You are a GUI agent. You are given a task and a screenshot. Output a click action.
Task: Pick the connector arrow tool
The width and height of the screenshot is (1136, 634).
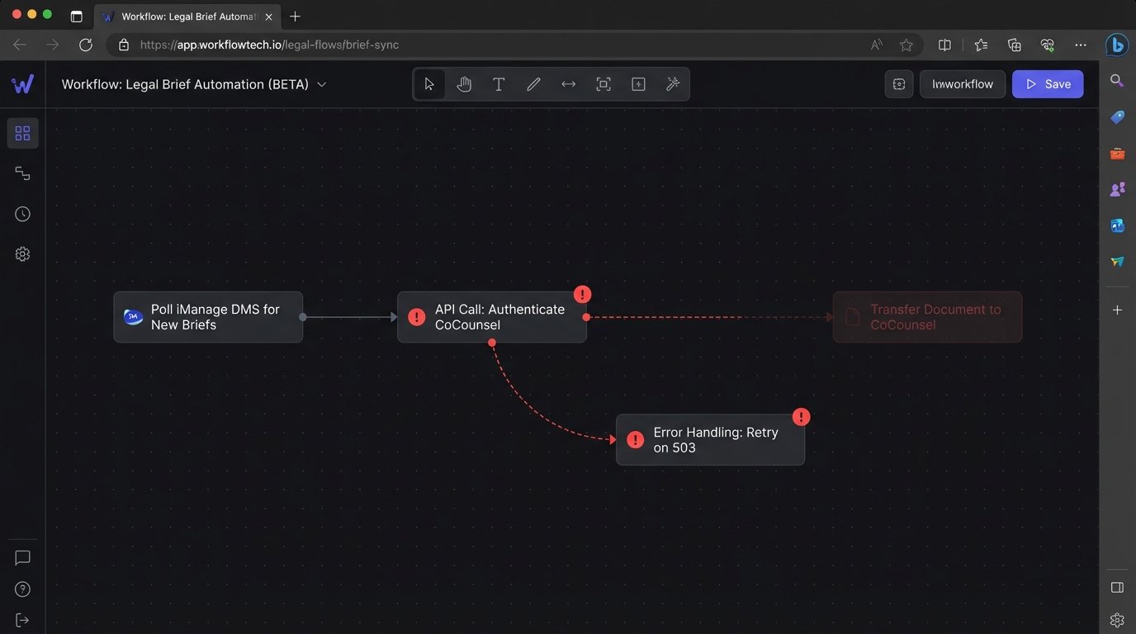568,84
